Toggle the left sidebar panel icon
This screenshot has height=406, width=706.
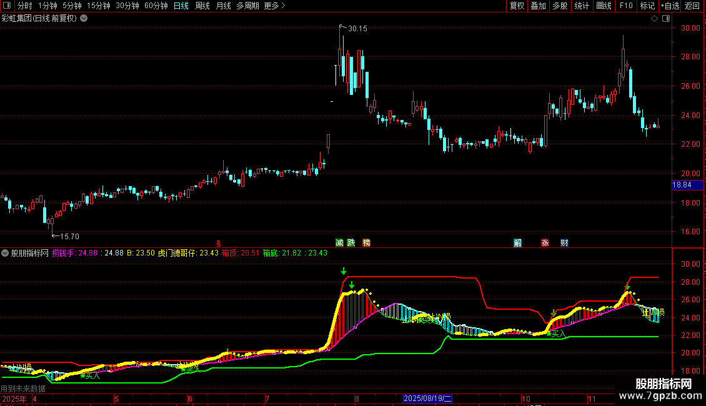[x=7, y=6]
